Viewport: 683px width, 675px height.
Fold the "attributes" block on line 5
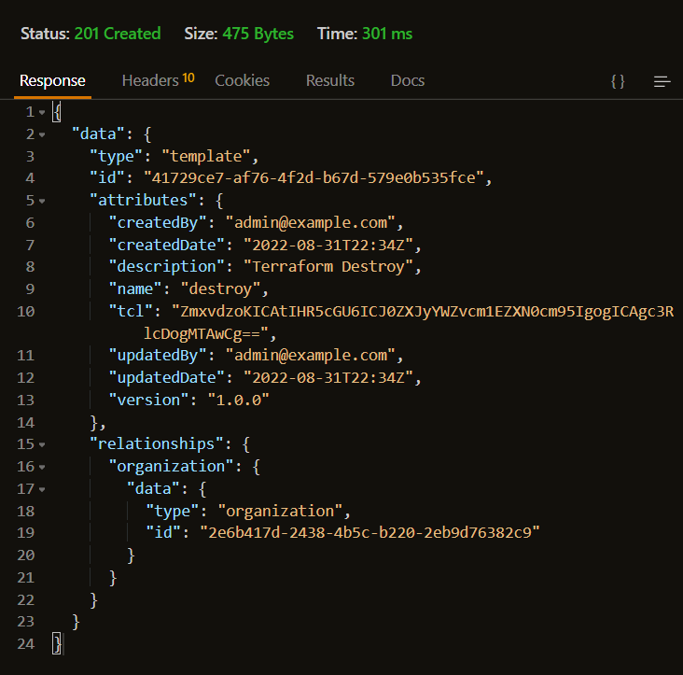pyautogui.click(x=42, y=201)
